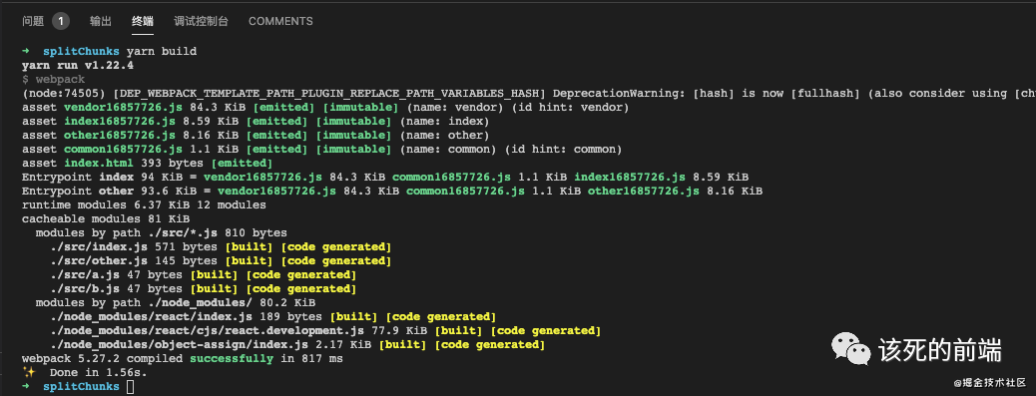1036x396 pixels.
Task: Click the terminal cursor at the last splitChunks prompt
Action: click(130, 387)
